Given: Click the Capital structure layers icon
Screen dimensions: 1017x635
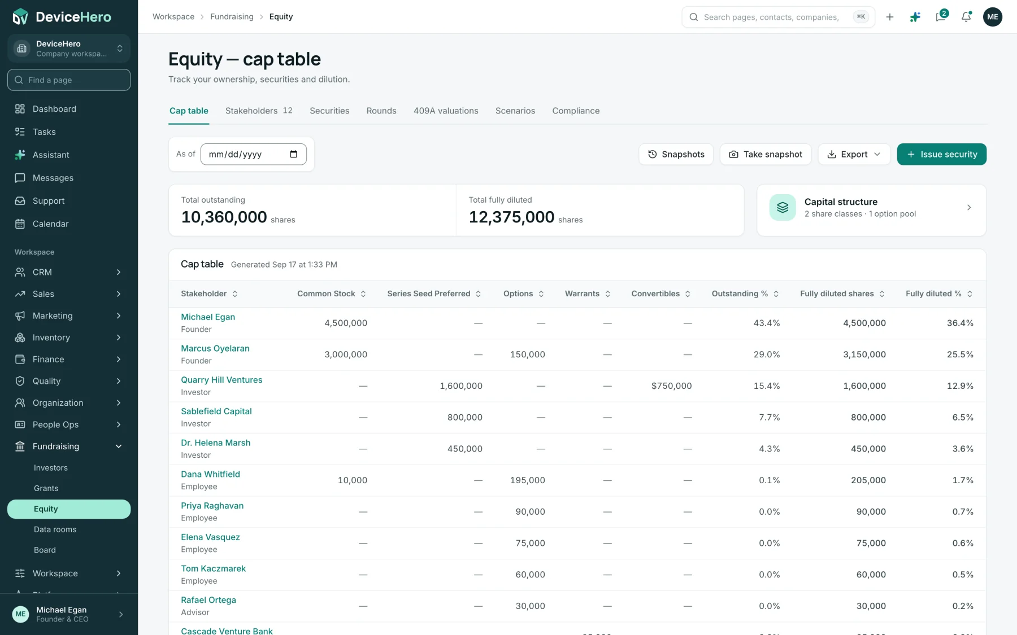Looking at the screenshot, I should (x=783, y=208).
